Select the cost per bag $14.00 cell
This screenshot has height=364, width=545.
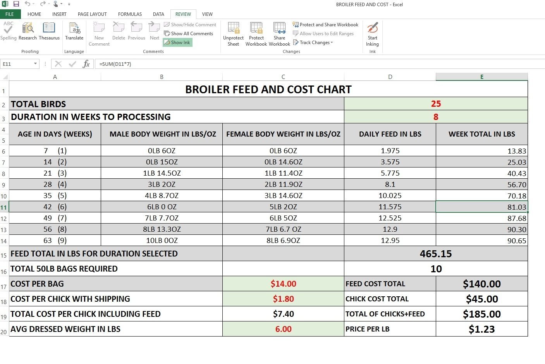[x=283, y=284]
